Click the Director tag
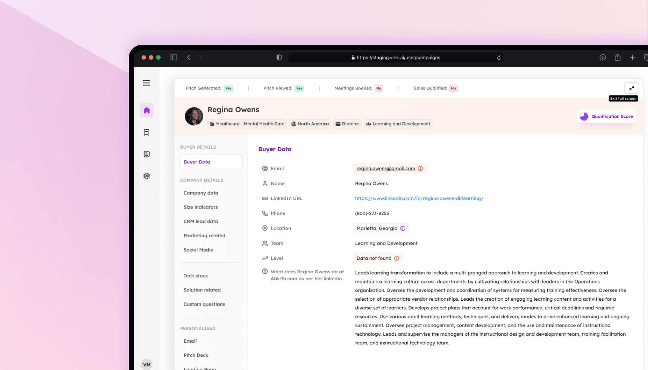Image resolution: width=648 pixels, height=370 pixels. (x=348, y=124)
